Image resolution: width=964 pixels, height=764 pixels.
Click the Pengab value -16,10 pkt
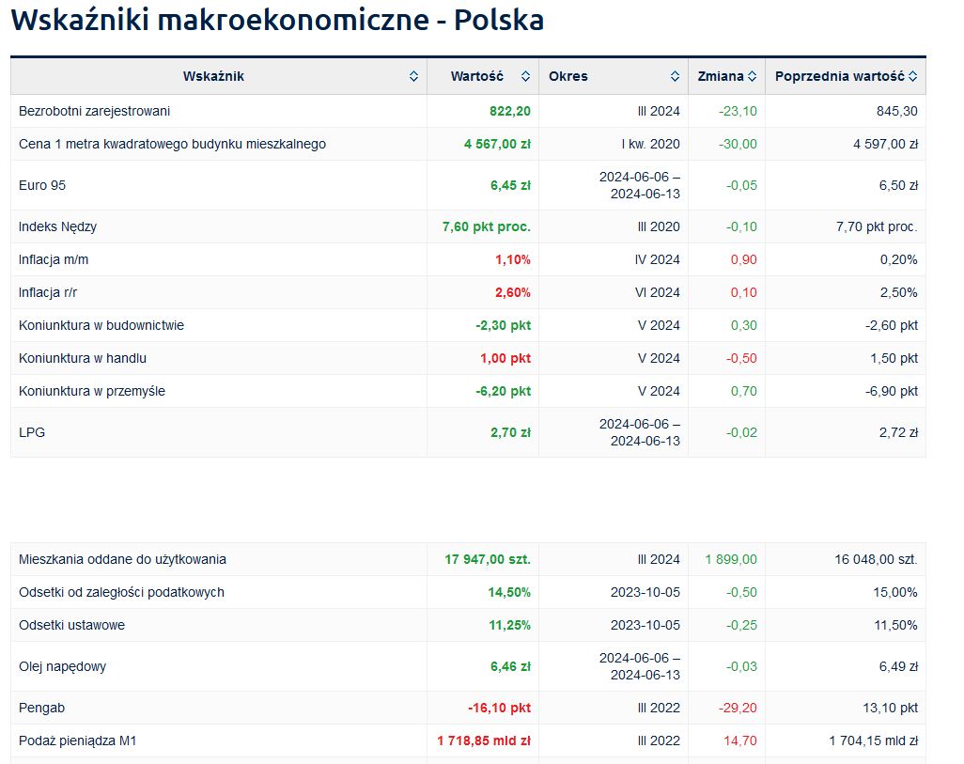tap(498, 708)
